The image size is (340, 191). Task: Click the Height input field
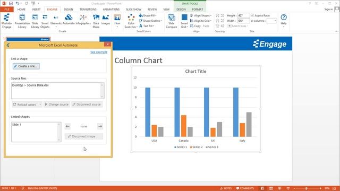pyautogui.click(x=243, y=15)
